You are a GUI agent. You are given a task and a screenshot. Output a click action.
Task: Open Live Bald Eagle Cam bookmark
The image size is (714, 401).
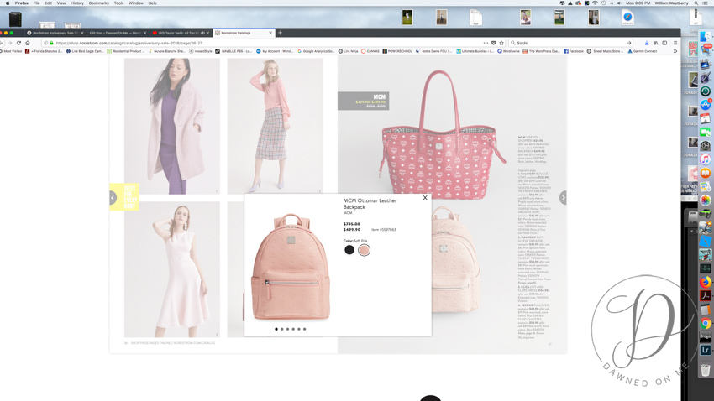coord(85,51)
